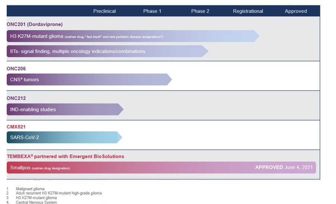Select the IND-enabling studies bar

point(63,109)
